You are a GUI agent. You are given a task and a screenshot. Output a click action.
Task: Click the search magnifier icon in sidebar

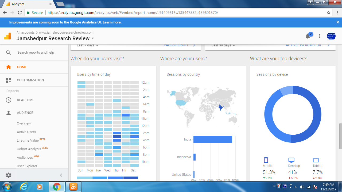(x=9, y=53)
